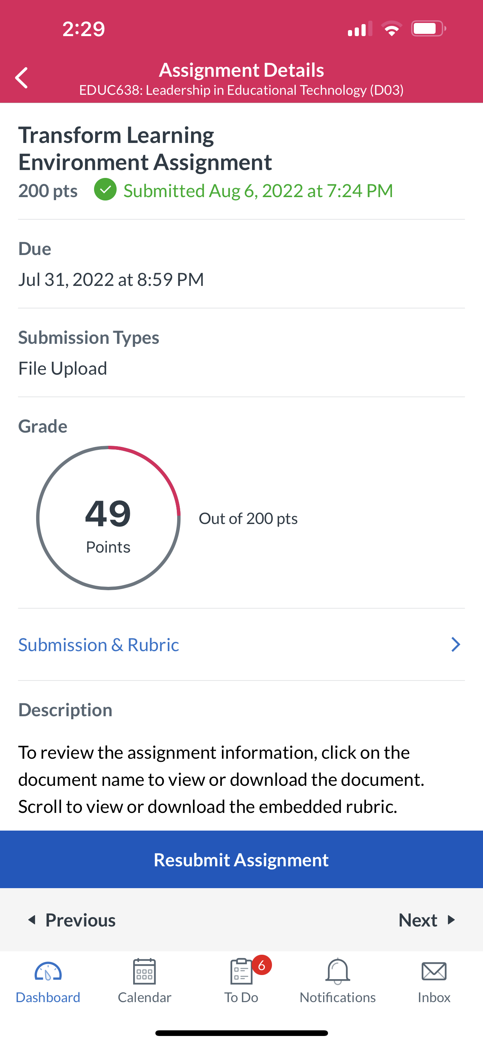
Task: Tap Resubmit Assignment button
Action: (x=241, y=860)
